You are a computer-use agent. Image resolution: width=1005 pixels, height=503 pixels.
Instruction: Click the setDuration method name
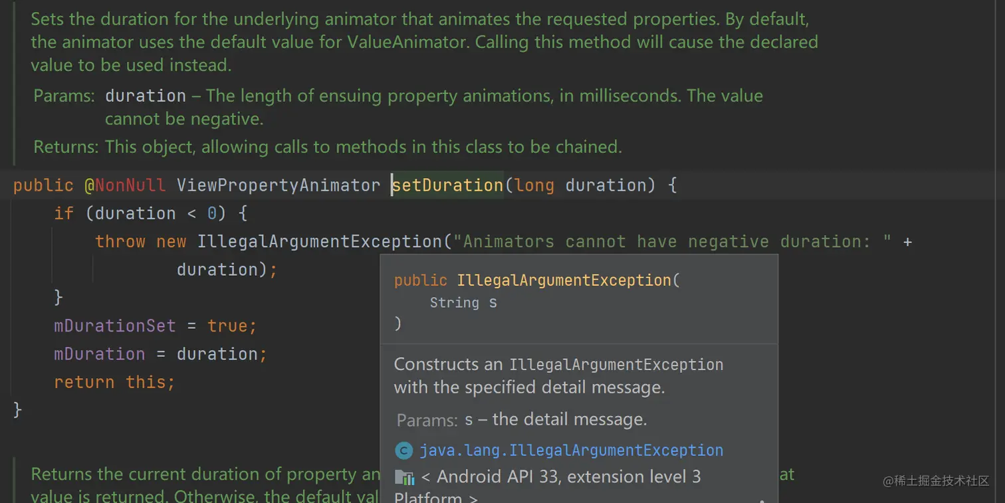(x=447, y=185)
